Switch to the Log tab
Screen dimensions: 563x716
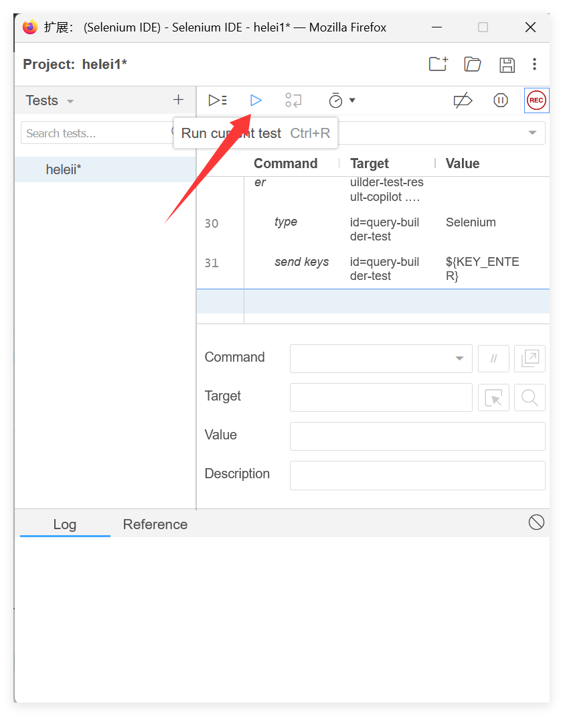[65, 524]
